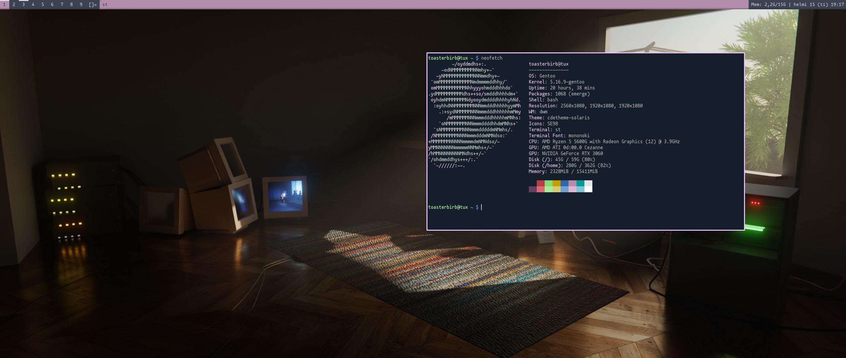Viewport: 846px width, 358px height.
Task: Click the pure white swatch in bottom row
Action: [588, 189]
